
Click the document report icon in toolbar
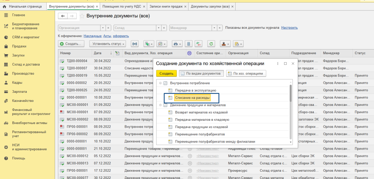[x=188, y=44]
